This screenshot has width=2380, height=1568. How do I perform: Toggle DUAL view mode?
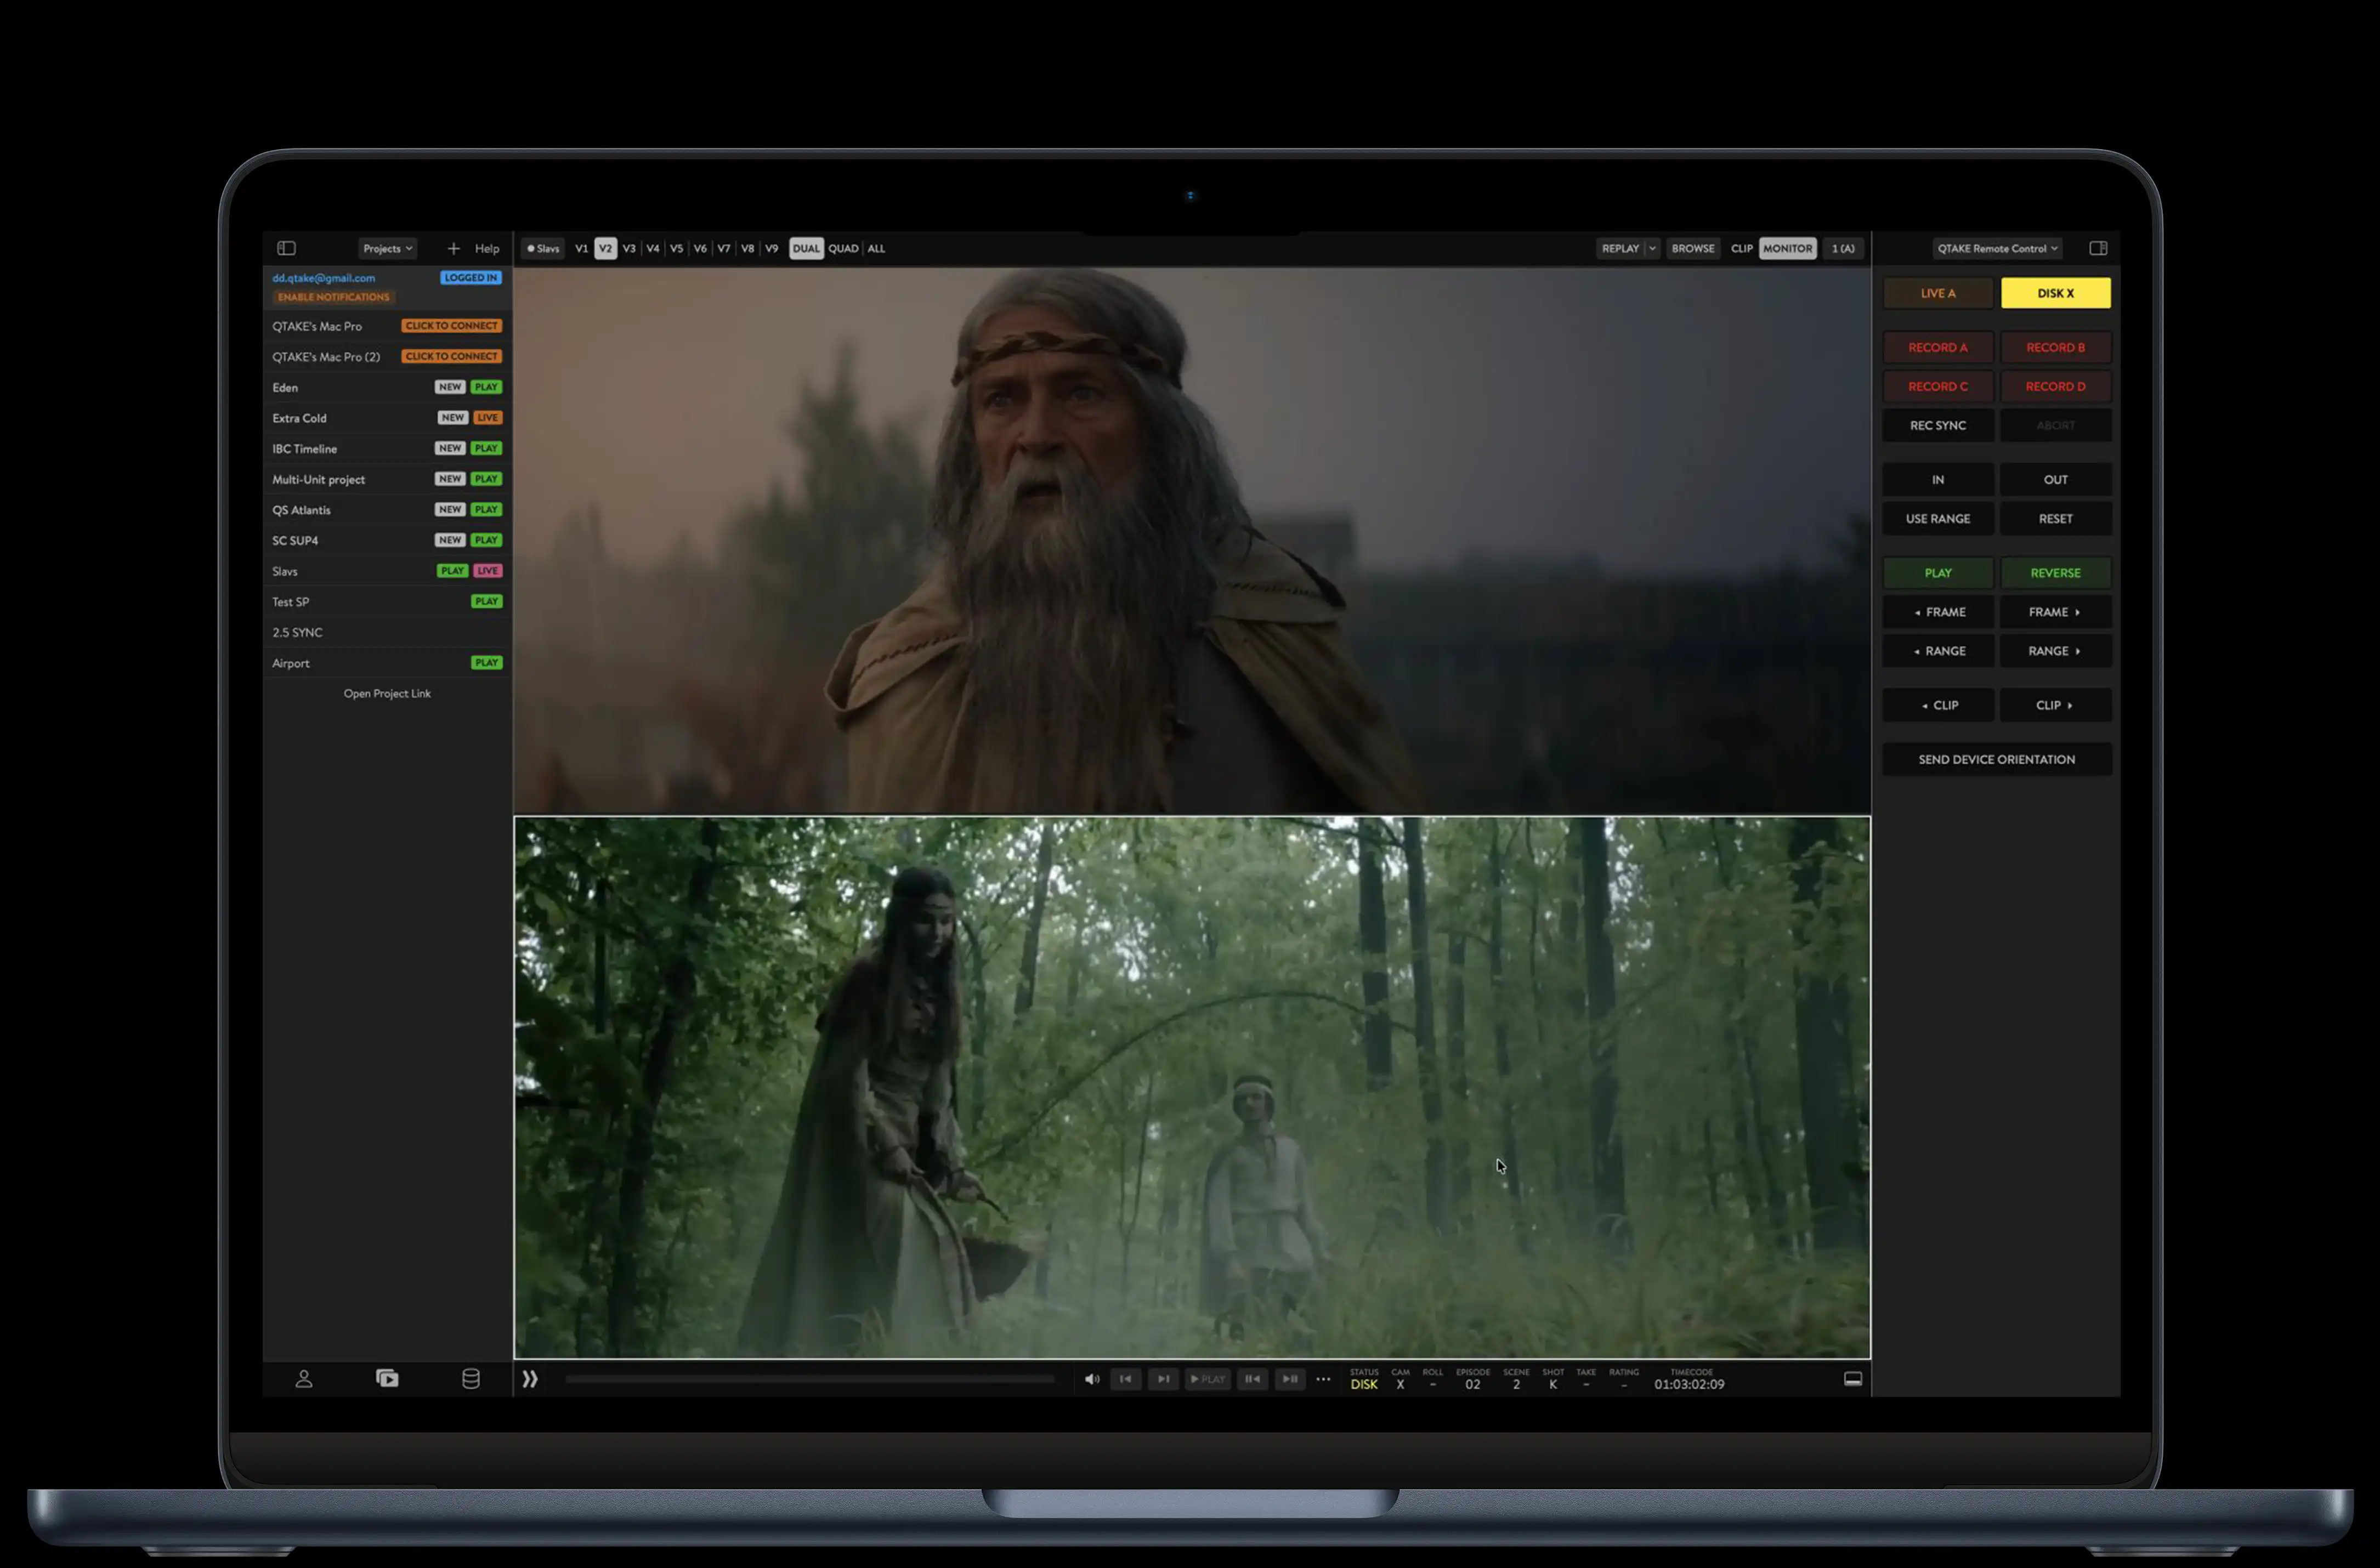(806, 248)
